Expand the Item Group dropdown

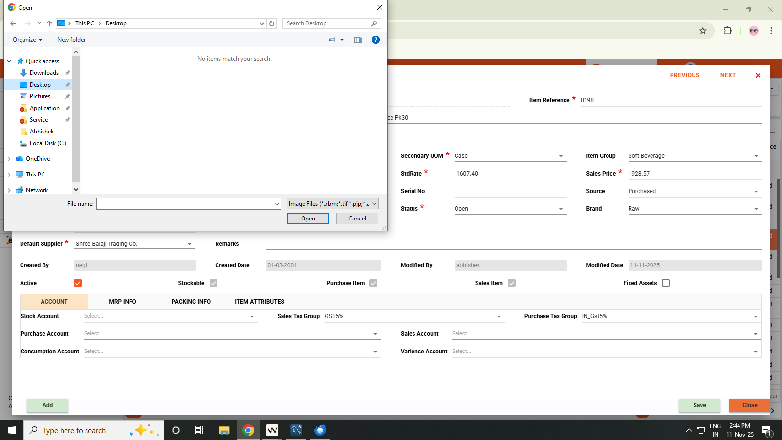coord(756,156)
